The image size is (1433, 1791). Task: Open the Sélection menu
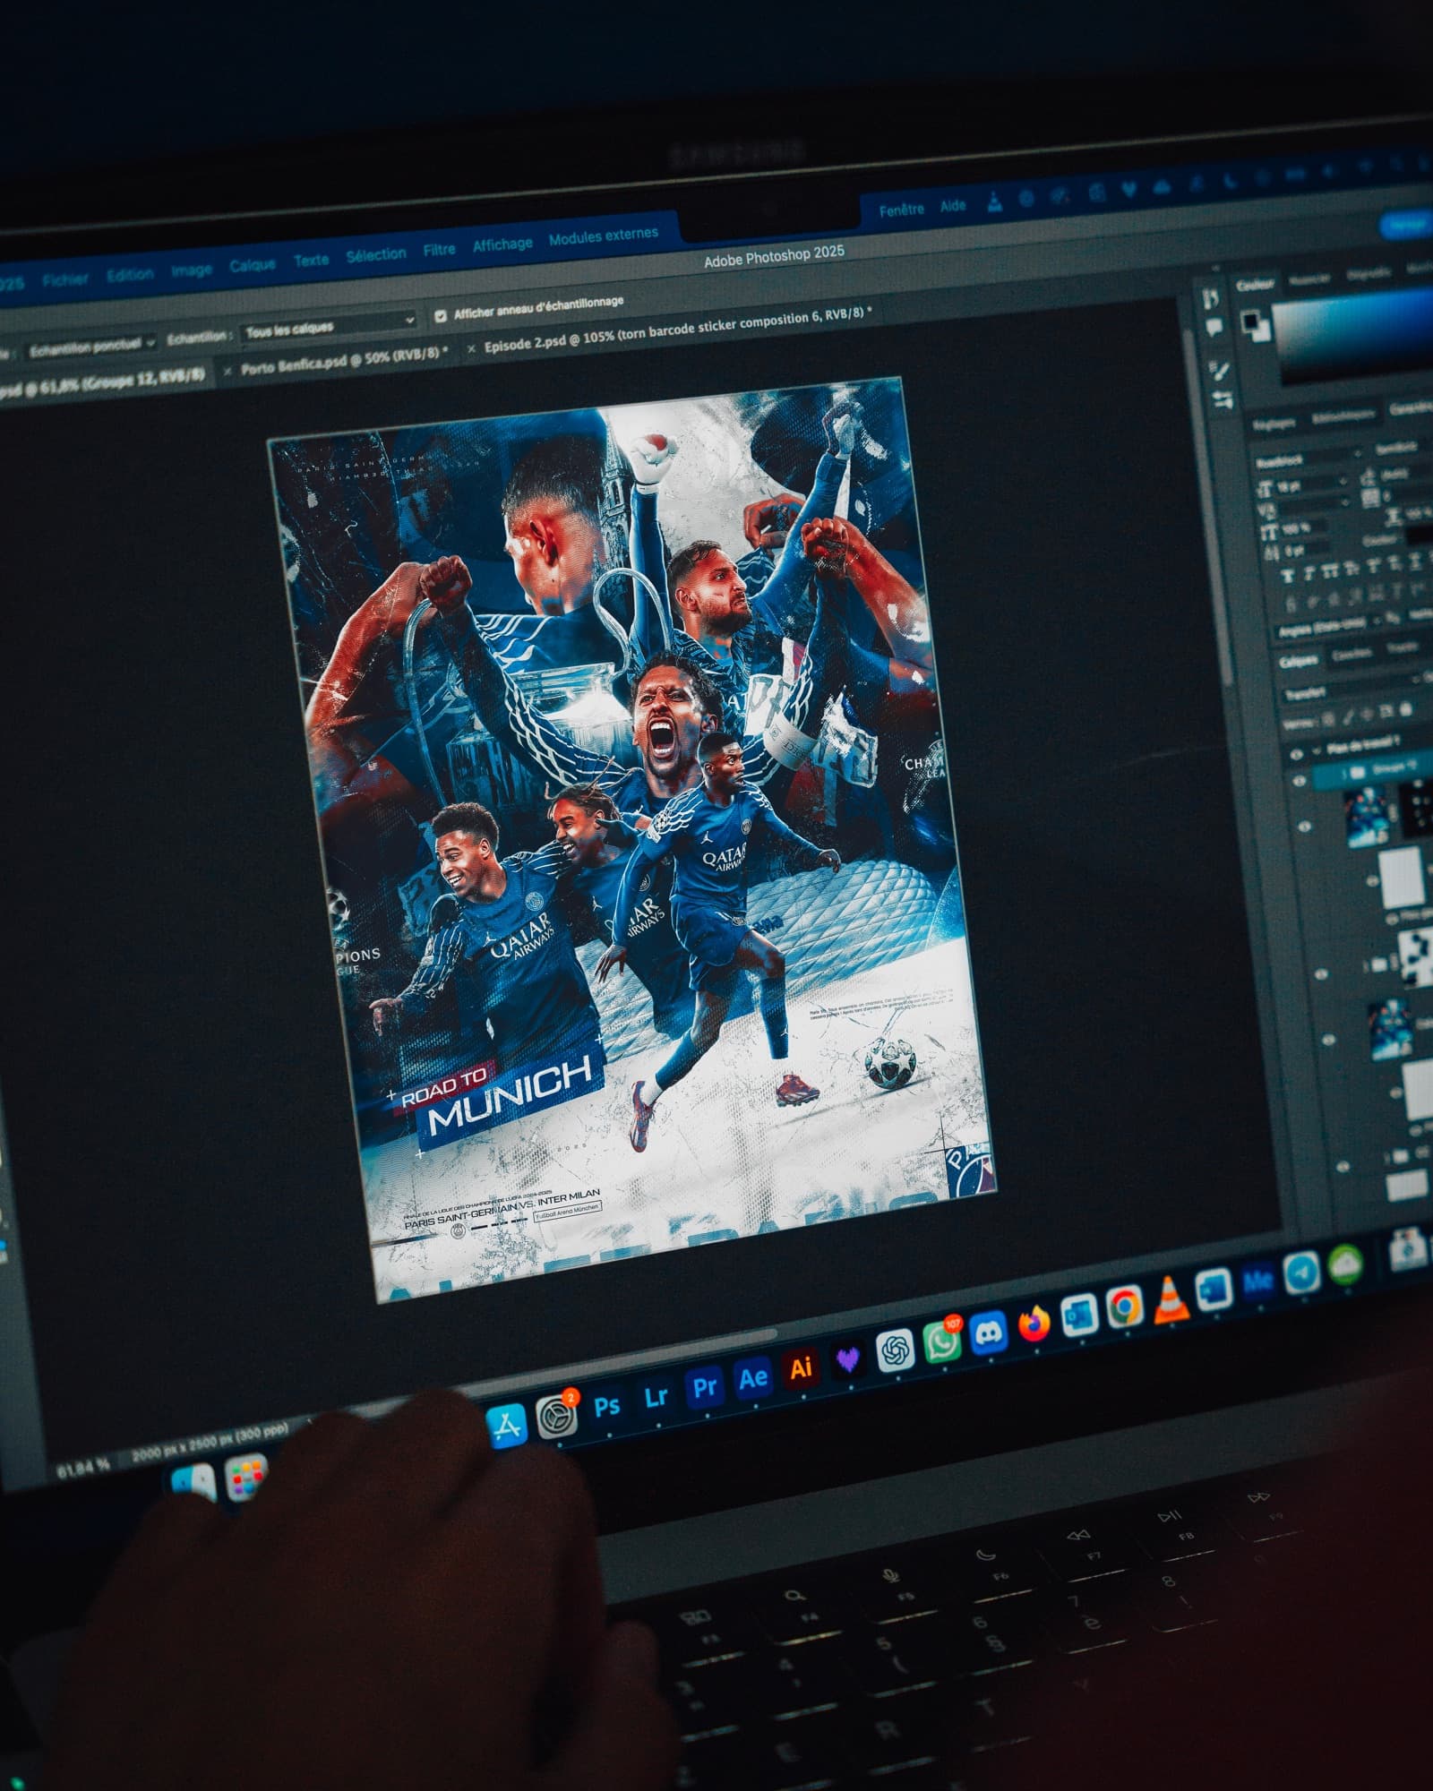(x=376, y=254)
